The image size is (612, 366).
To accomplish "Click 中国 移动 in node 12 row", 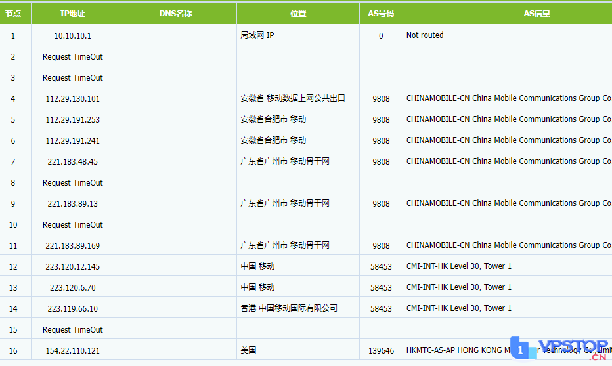I will click(257, 267).
